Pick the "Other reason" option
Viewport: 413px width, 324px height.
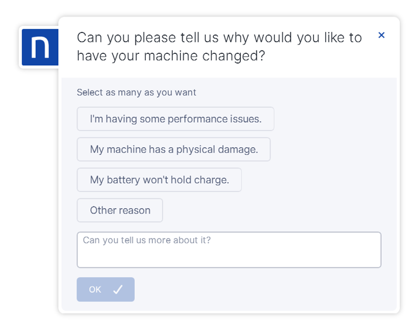coord(120,210)
